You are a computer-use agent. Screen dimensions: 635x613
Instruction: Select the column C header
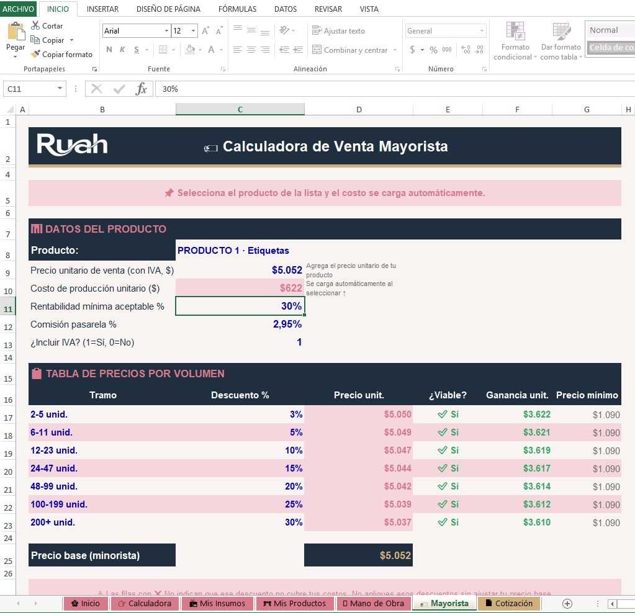tap(240, 109)
